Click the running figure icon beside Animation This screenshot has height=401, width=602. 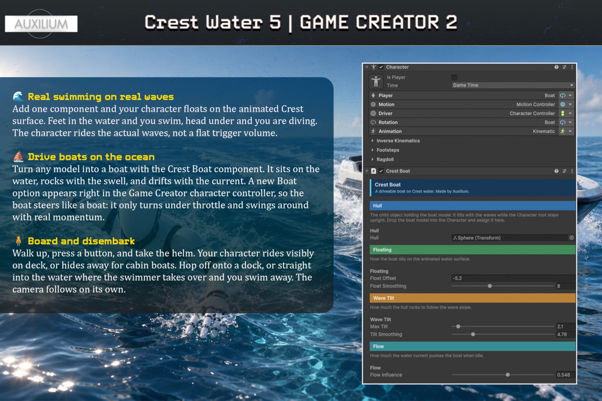tap(373, 131)
